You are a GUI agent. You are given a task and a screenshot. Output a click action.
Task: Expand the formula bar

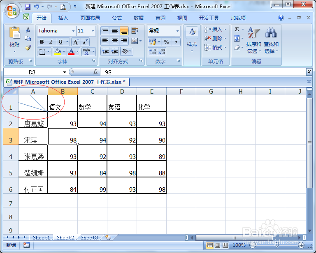tap(309, 72)
